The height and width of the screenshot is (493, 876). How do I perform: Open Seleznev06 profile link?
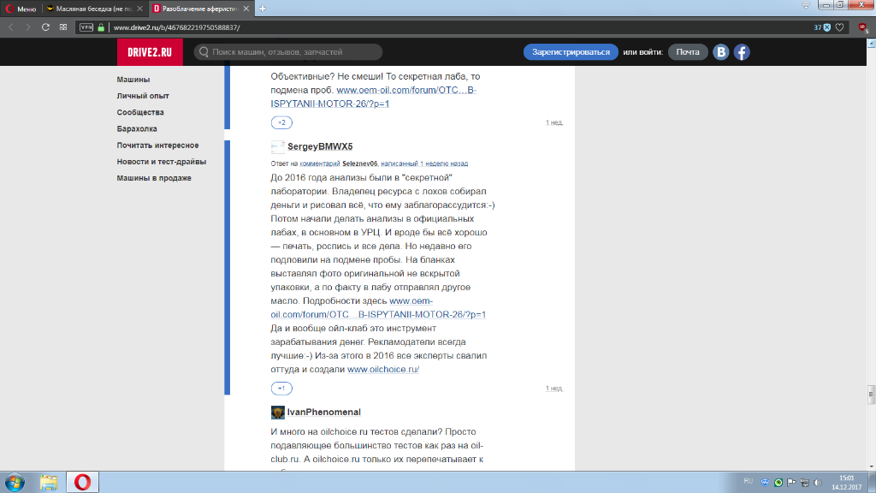coord(359,163)
